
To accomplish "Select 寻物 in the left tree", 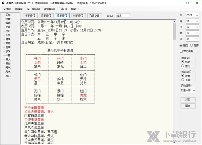I will click(x=8, y=64).
